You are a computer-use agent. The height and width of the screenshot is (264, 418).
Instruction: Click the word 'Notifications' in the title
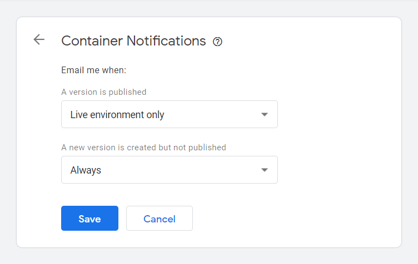click(x=166, y=41)
